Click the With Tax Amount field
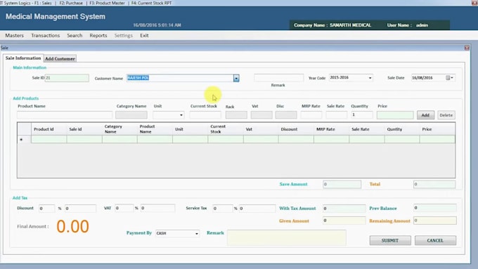 click(x=344, y=209)
